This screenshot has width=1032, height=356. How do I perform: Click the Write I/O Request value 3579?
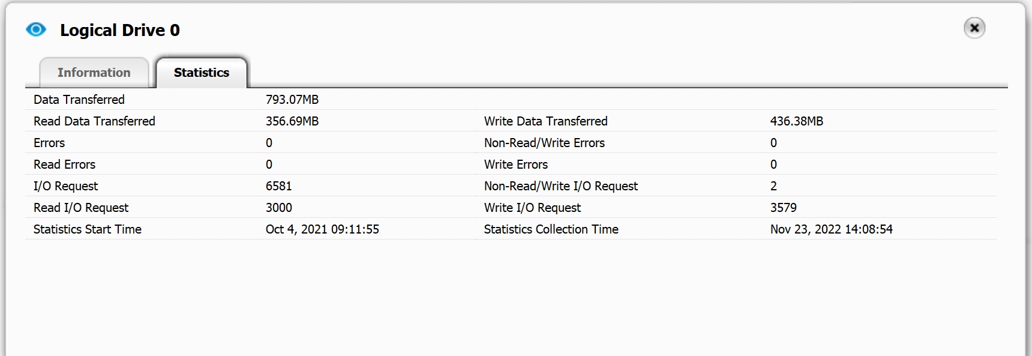[x=784, y=208]
